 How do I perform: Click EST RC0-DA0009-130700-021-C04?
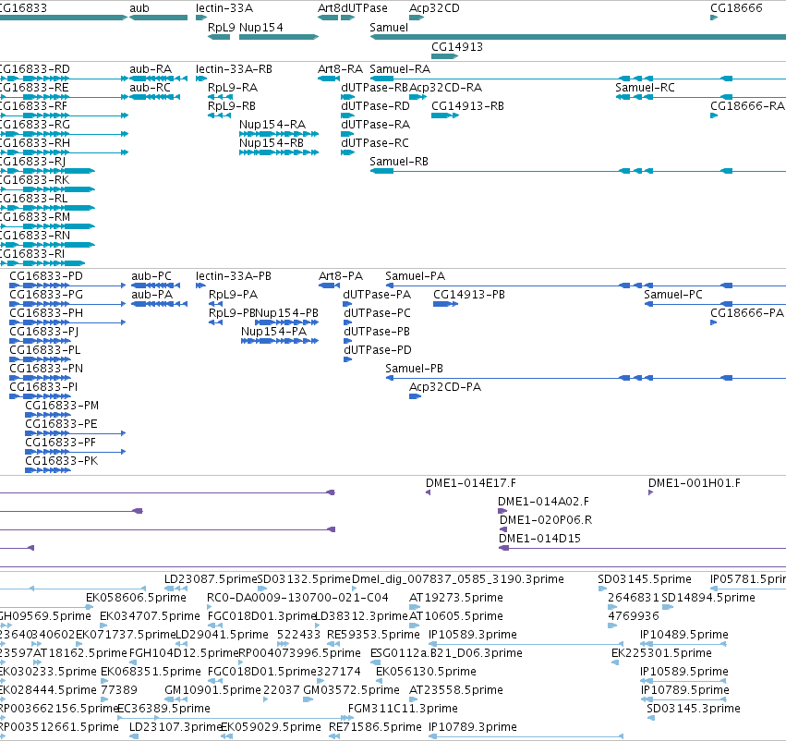tap(297, 598)
